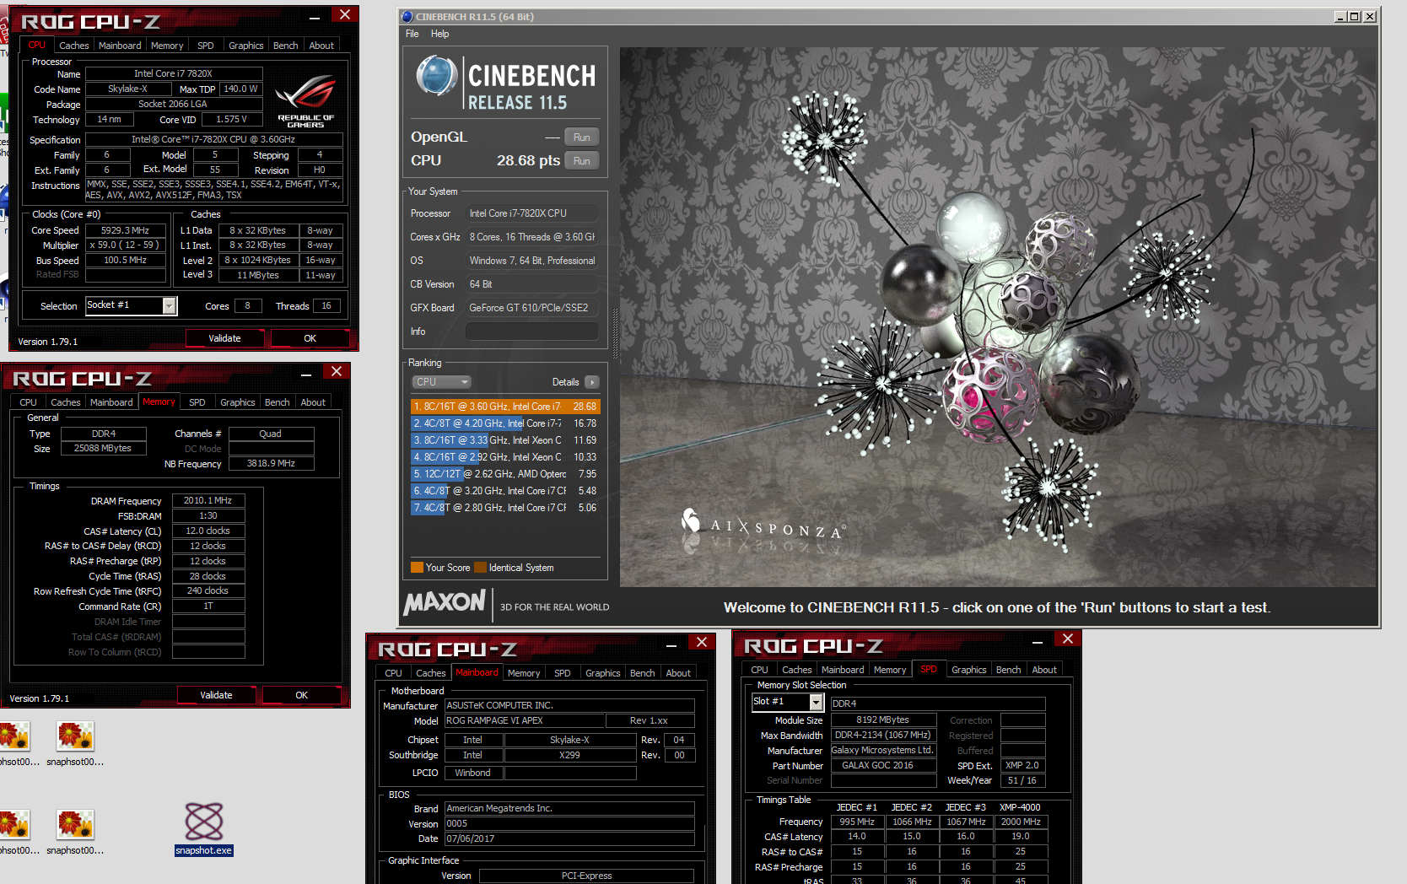Click the Cinebench title bar app icon
The height and width of the screenshot is (884, 1407).
(407, 16)
